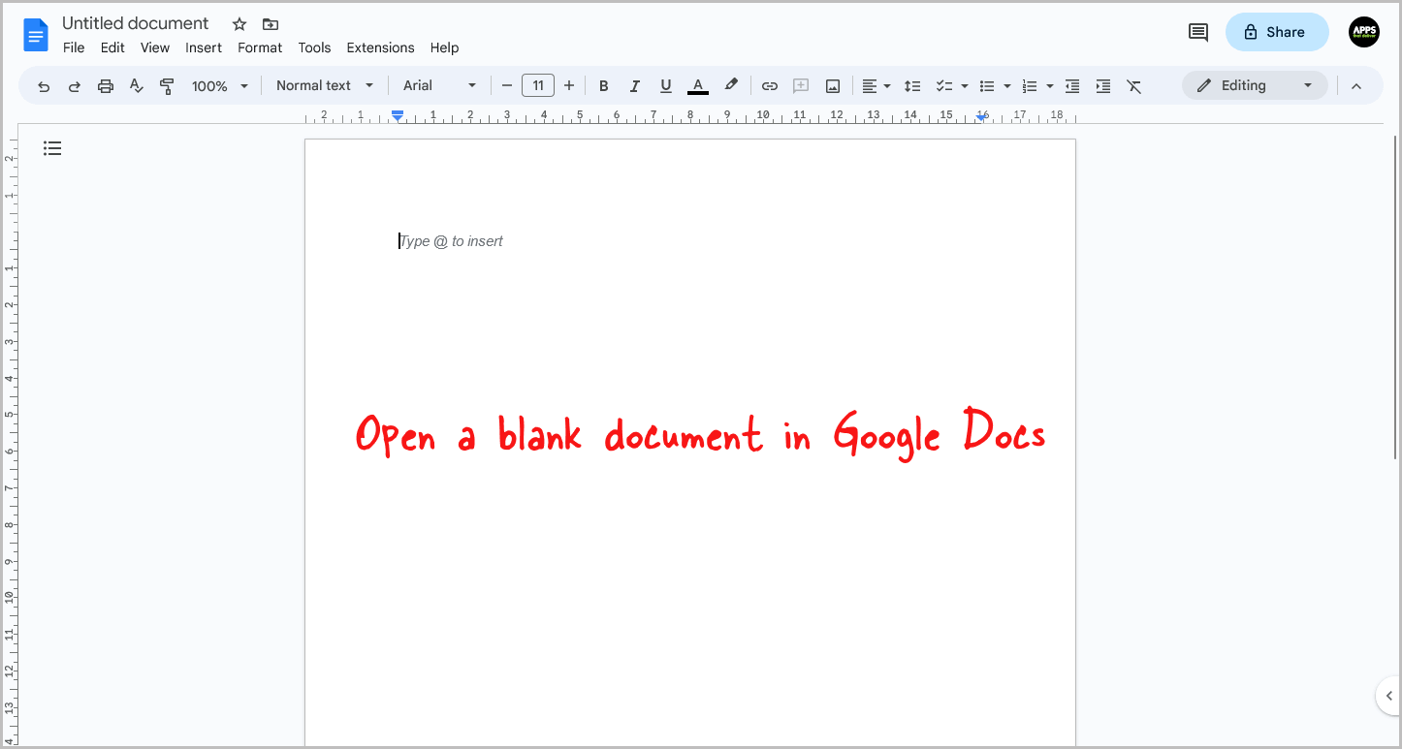Viewport: 1402px width, 749px height.
Task: Show the document outline icon
Action: [x=52, y=148]
